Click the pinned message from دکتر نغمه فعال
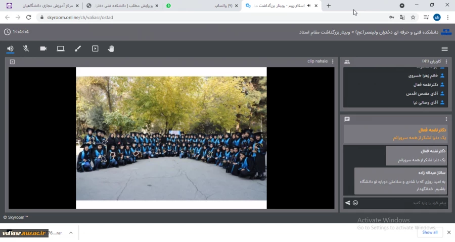This screenshot has width=455, height=242. [395, 134]
